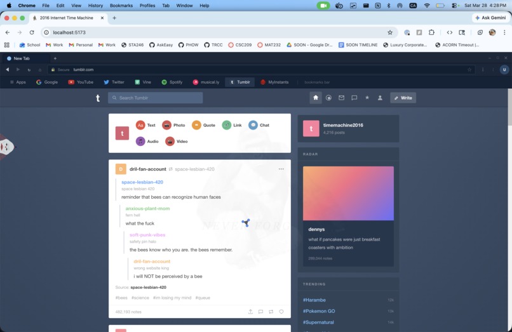
Task: Open Vine bookmark in inner browser
Action: (x=143, y=83)
